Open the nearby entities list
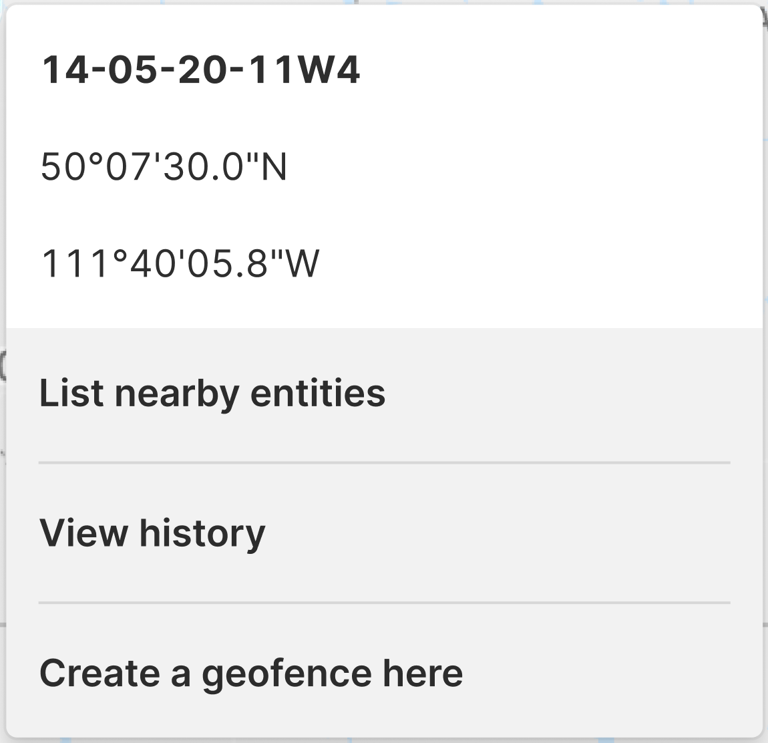The height and width of the screenshot is (743, 768). click(x=212, y=393)
